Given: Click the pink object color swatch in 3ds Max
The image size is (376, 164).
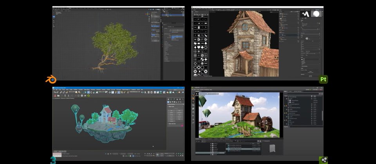Looking at the screenshot, I should pos(182,125).
